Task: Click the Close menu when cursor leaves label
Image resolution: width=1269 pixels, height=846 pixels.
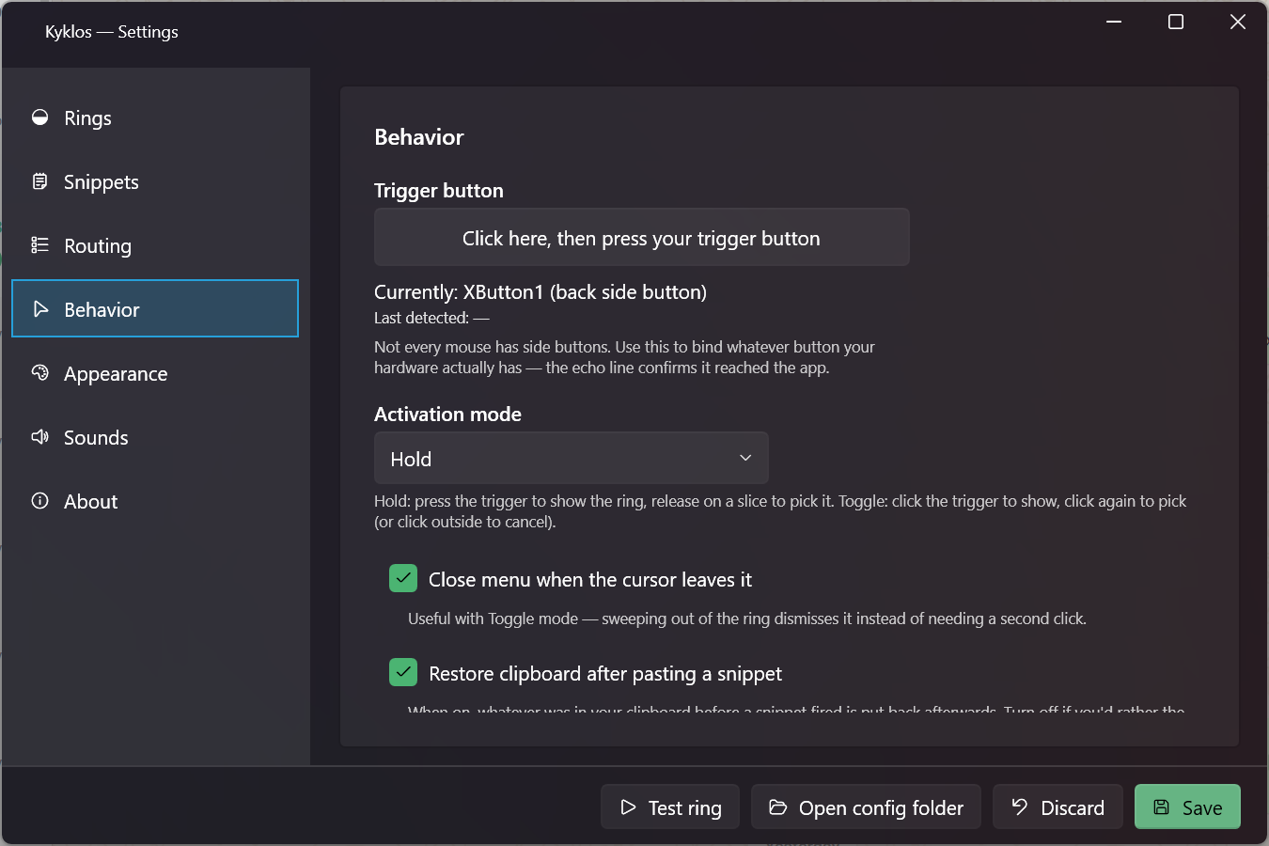Action: point(590,580)
